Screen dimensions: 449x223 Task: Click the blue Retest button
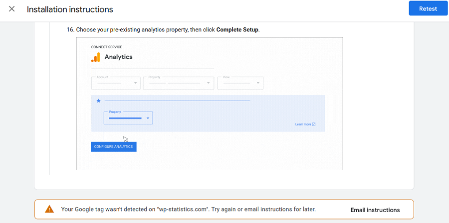tap(428, 8)
